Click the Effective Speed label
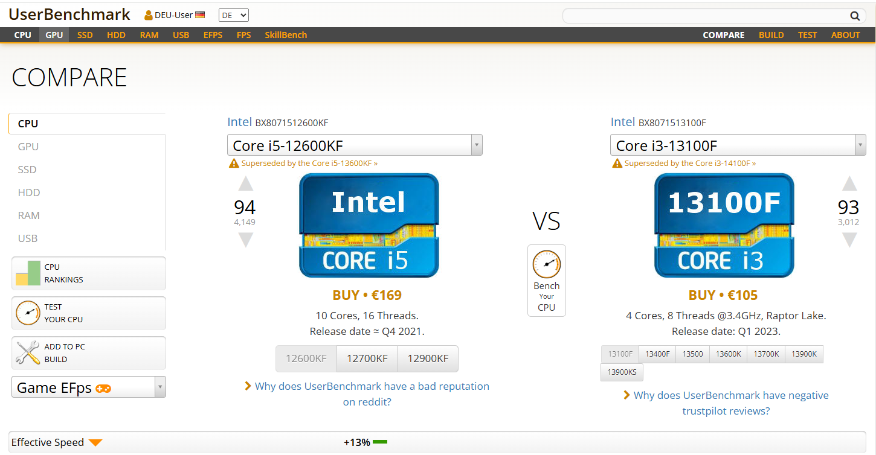Viewport: 876px width, 455px height. pos(48,442)
